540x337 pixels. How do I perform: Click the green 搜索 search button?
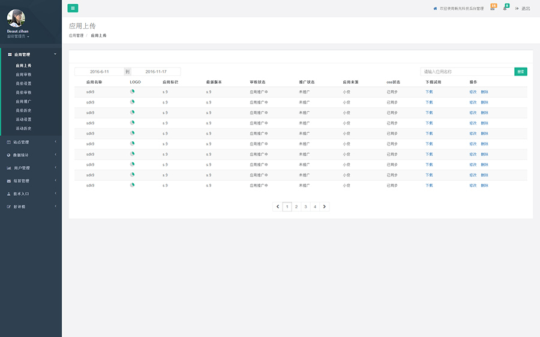point(520,72)
